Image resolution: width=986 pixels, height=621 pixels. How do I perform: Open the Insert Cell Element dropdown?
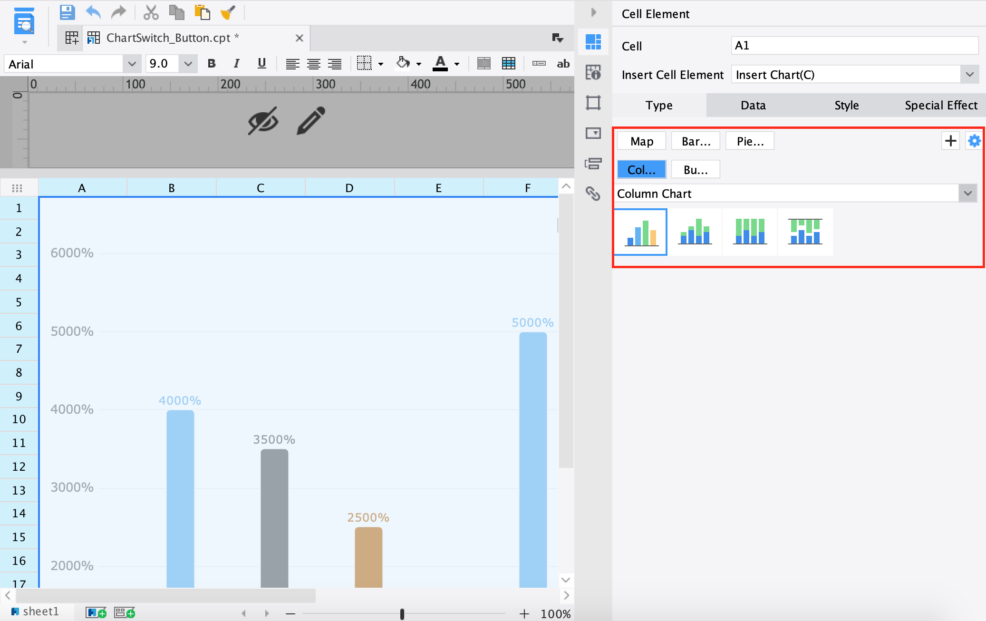point(969,75)
